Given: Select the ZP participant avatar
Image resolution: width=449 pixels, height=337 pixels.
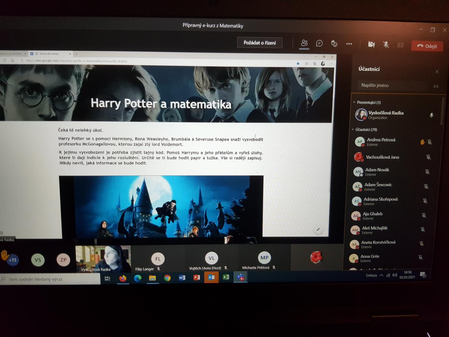Looking at the screenshot, I should 63,260.
